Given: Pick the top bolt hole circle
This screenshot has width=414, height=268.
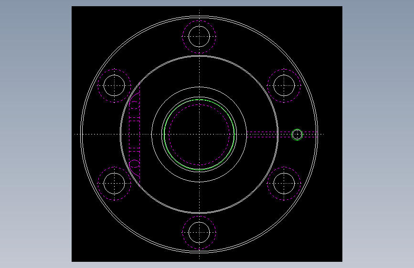Looking at the screenshot, I should [x=199, y=36].
